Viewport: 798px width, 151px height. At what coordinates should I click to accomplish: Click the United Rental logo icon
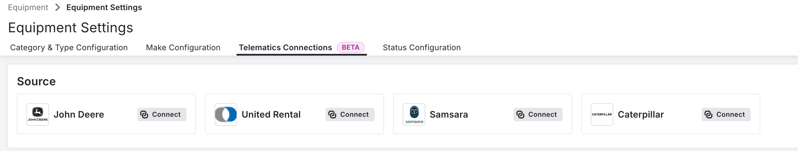226,114
